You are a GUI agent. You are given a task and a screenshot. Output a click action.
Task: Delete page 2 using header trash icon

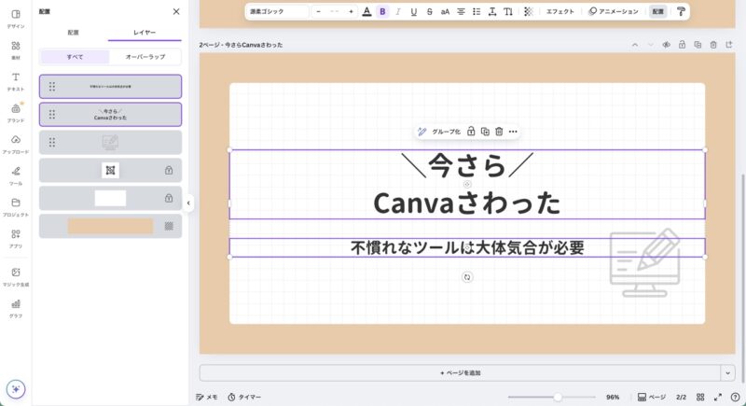713,45
